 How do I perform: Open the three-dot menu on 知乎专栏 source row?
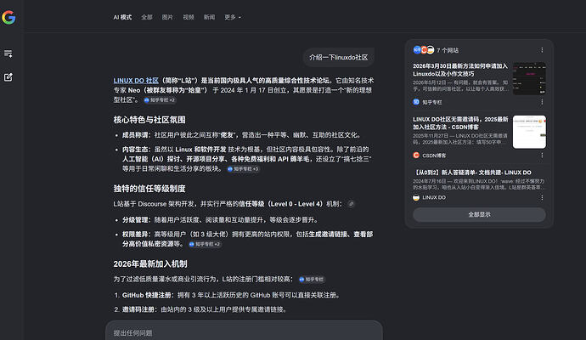click(542, 102)
